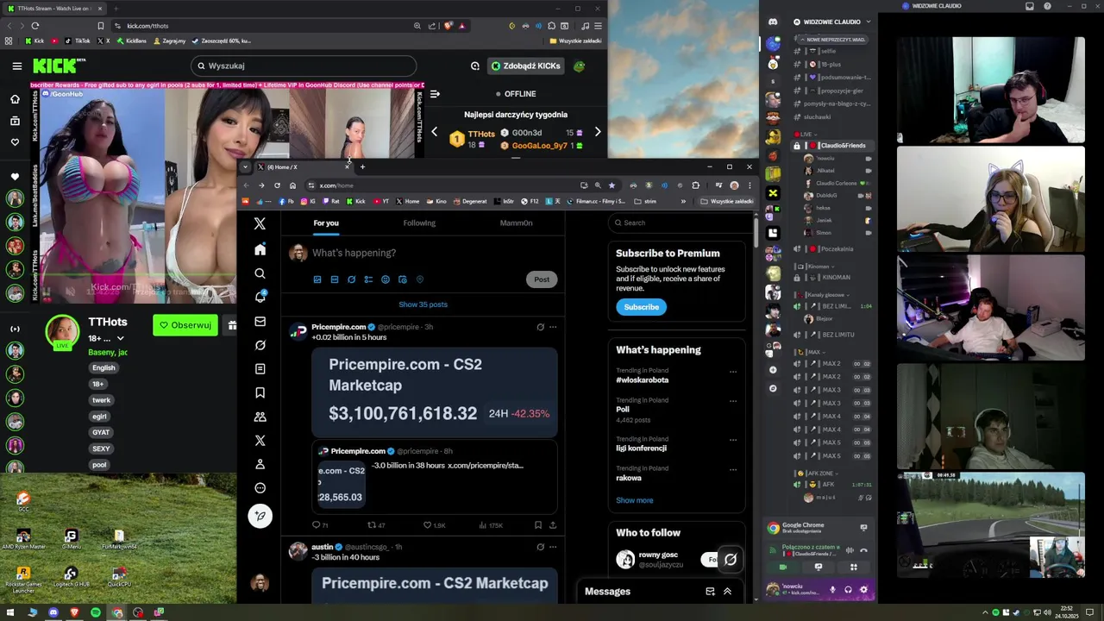Toggle Follow for rowny gosc suggestion
Image resolution: width=1104 pixels, height=621 pixels.
coord(712,560)
